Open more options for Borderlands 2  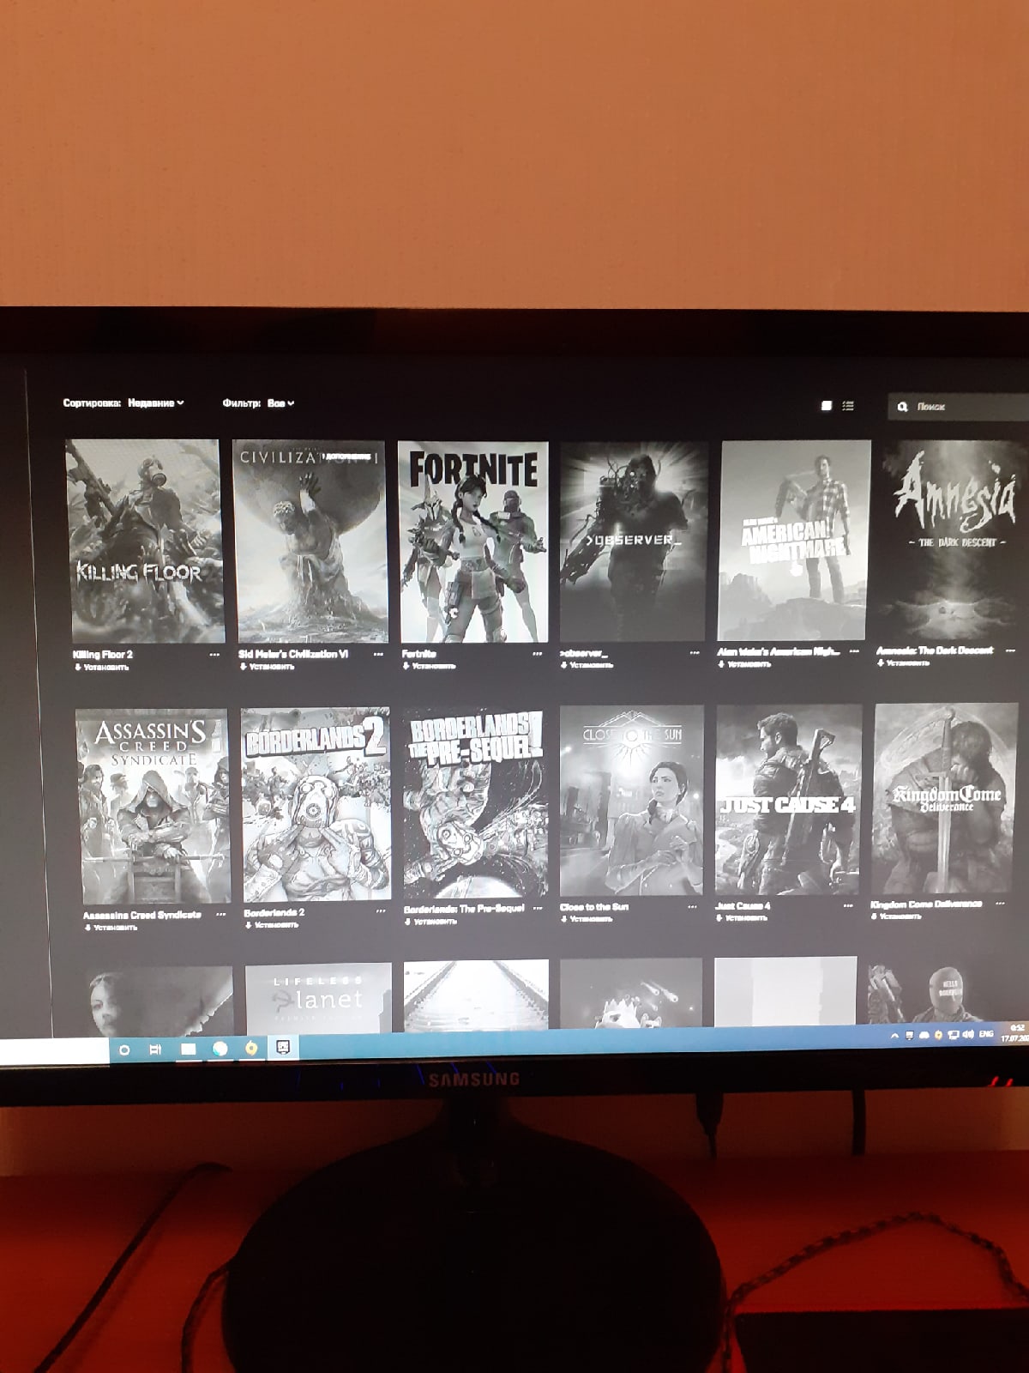click(381, 912)
